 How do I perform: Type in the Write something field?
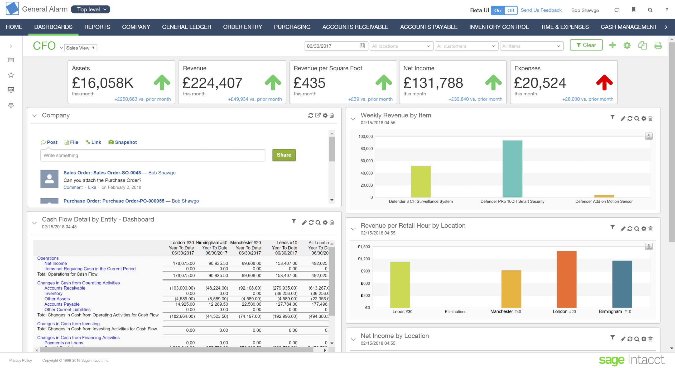click(x=152, y=155)
